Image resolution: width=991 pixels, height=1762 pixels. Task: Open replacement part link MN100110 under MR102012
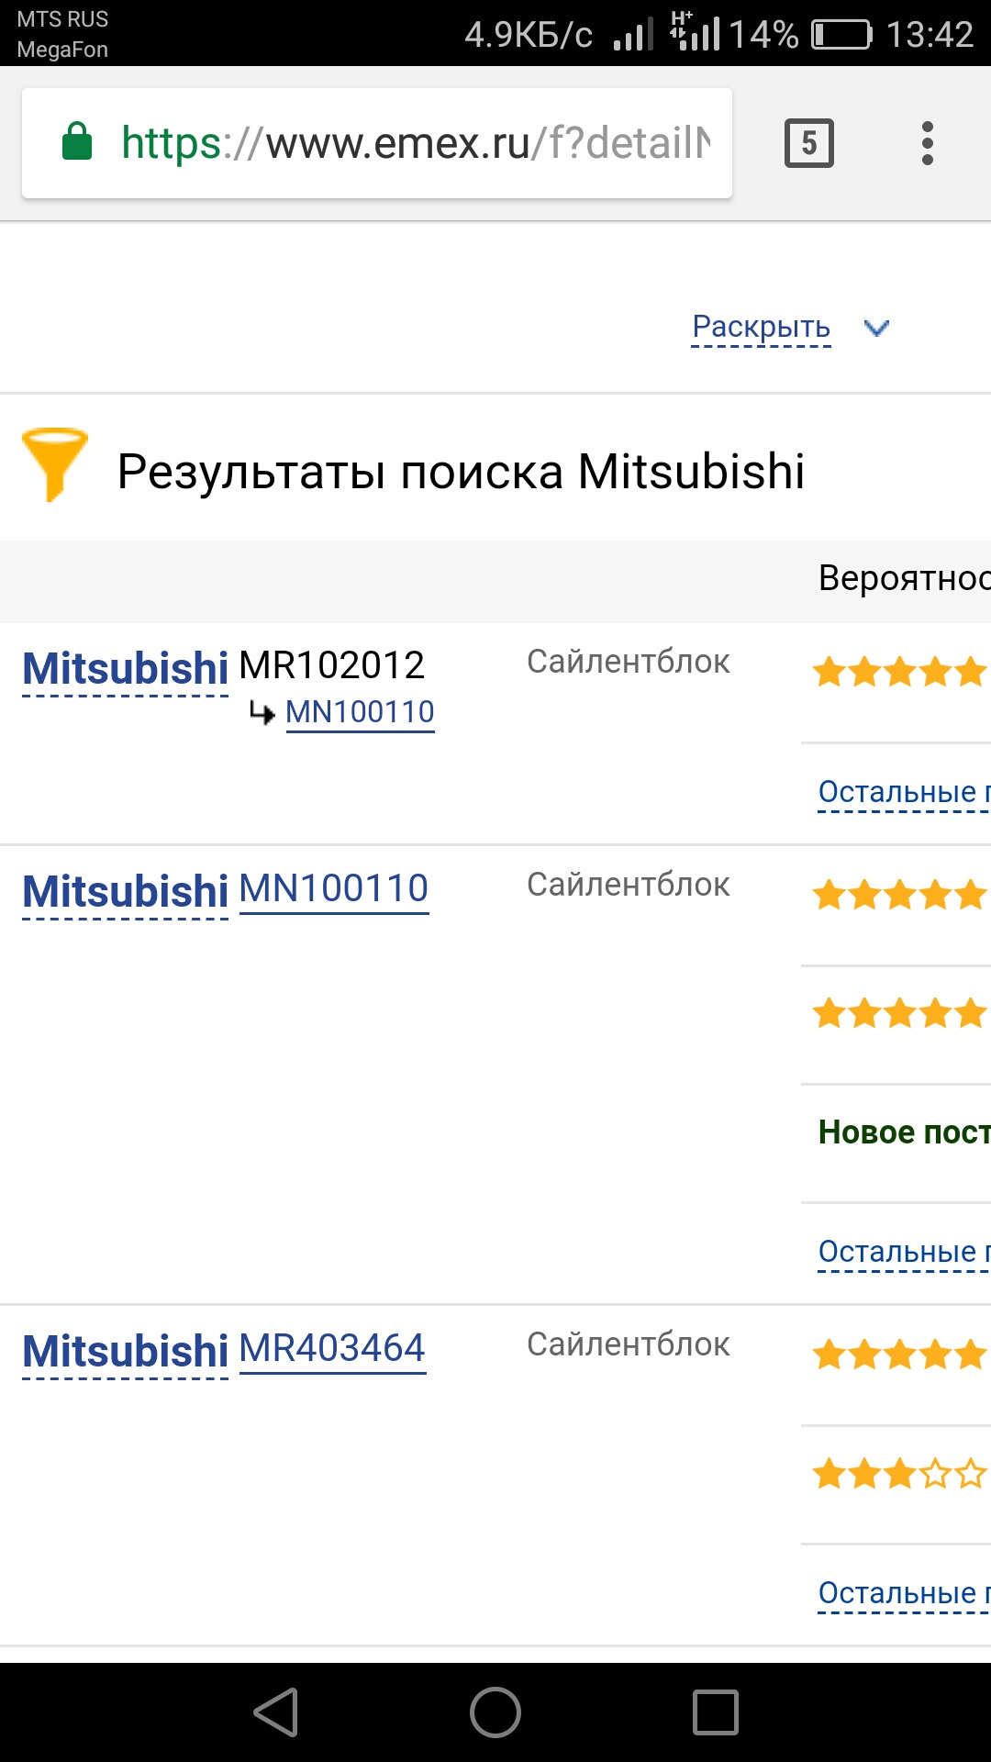[x=360, y=712]
